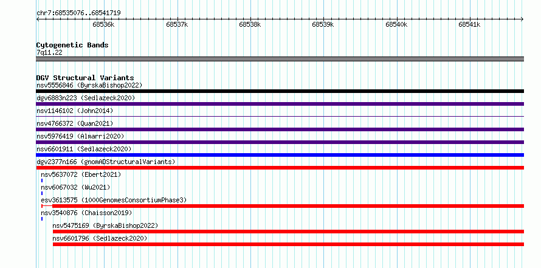This screenshot has height=268, width=541.
Task: Click the nsv5976419 purple variant bar
Action: (280, 142)
